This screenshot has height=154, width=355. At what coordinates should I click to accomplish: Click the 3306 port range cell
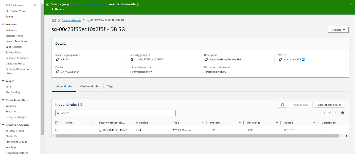click(x=250, y=130)
